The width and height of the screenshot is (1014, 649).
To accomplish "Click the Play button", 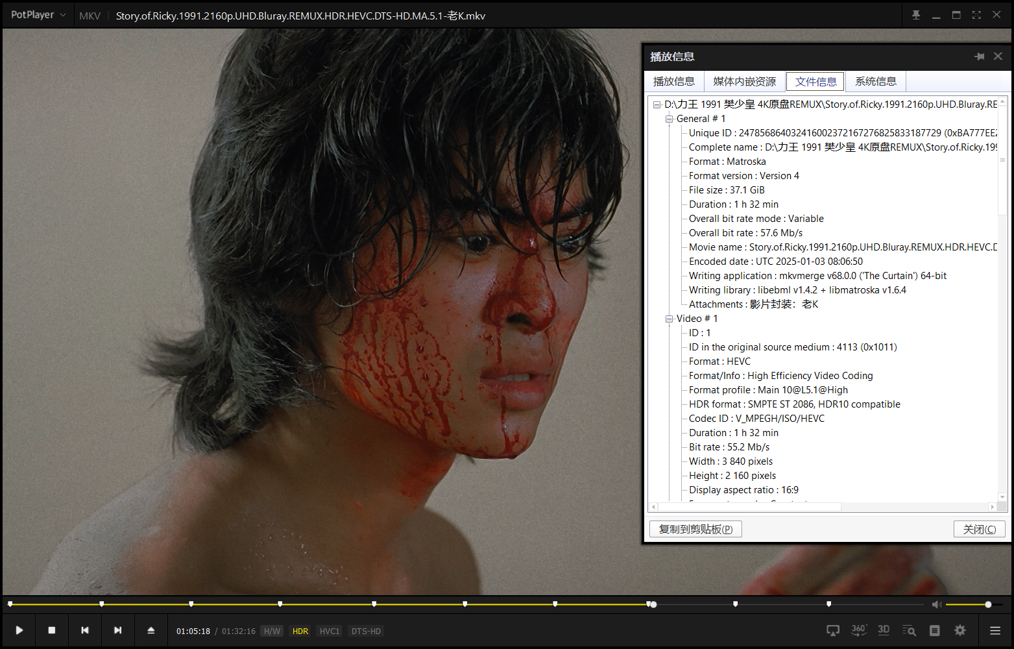I will tap(19, 630).
